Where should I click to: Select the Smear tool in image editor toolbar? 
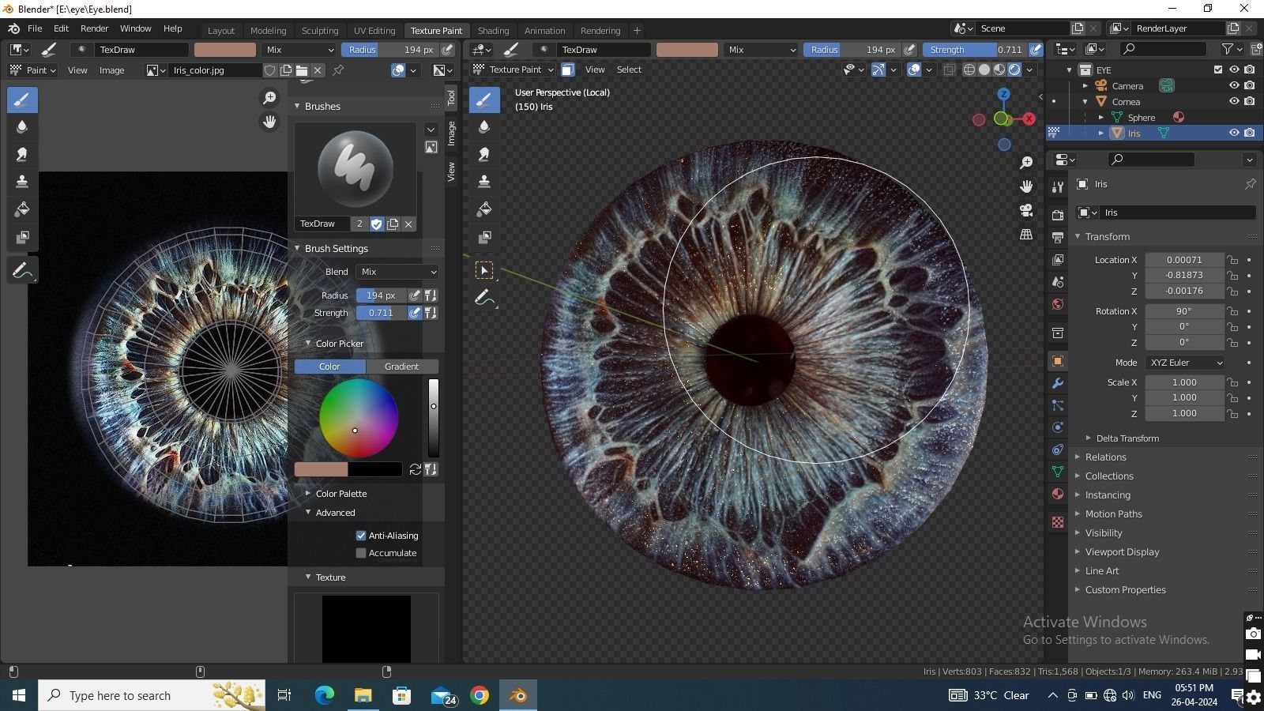[x=22, y=154]
